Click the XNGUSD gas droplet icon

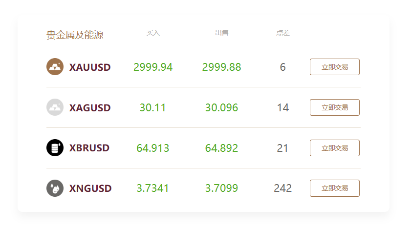pos(55,188)
